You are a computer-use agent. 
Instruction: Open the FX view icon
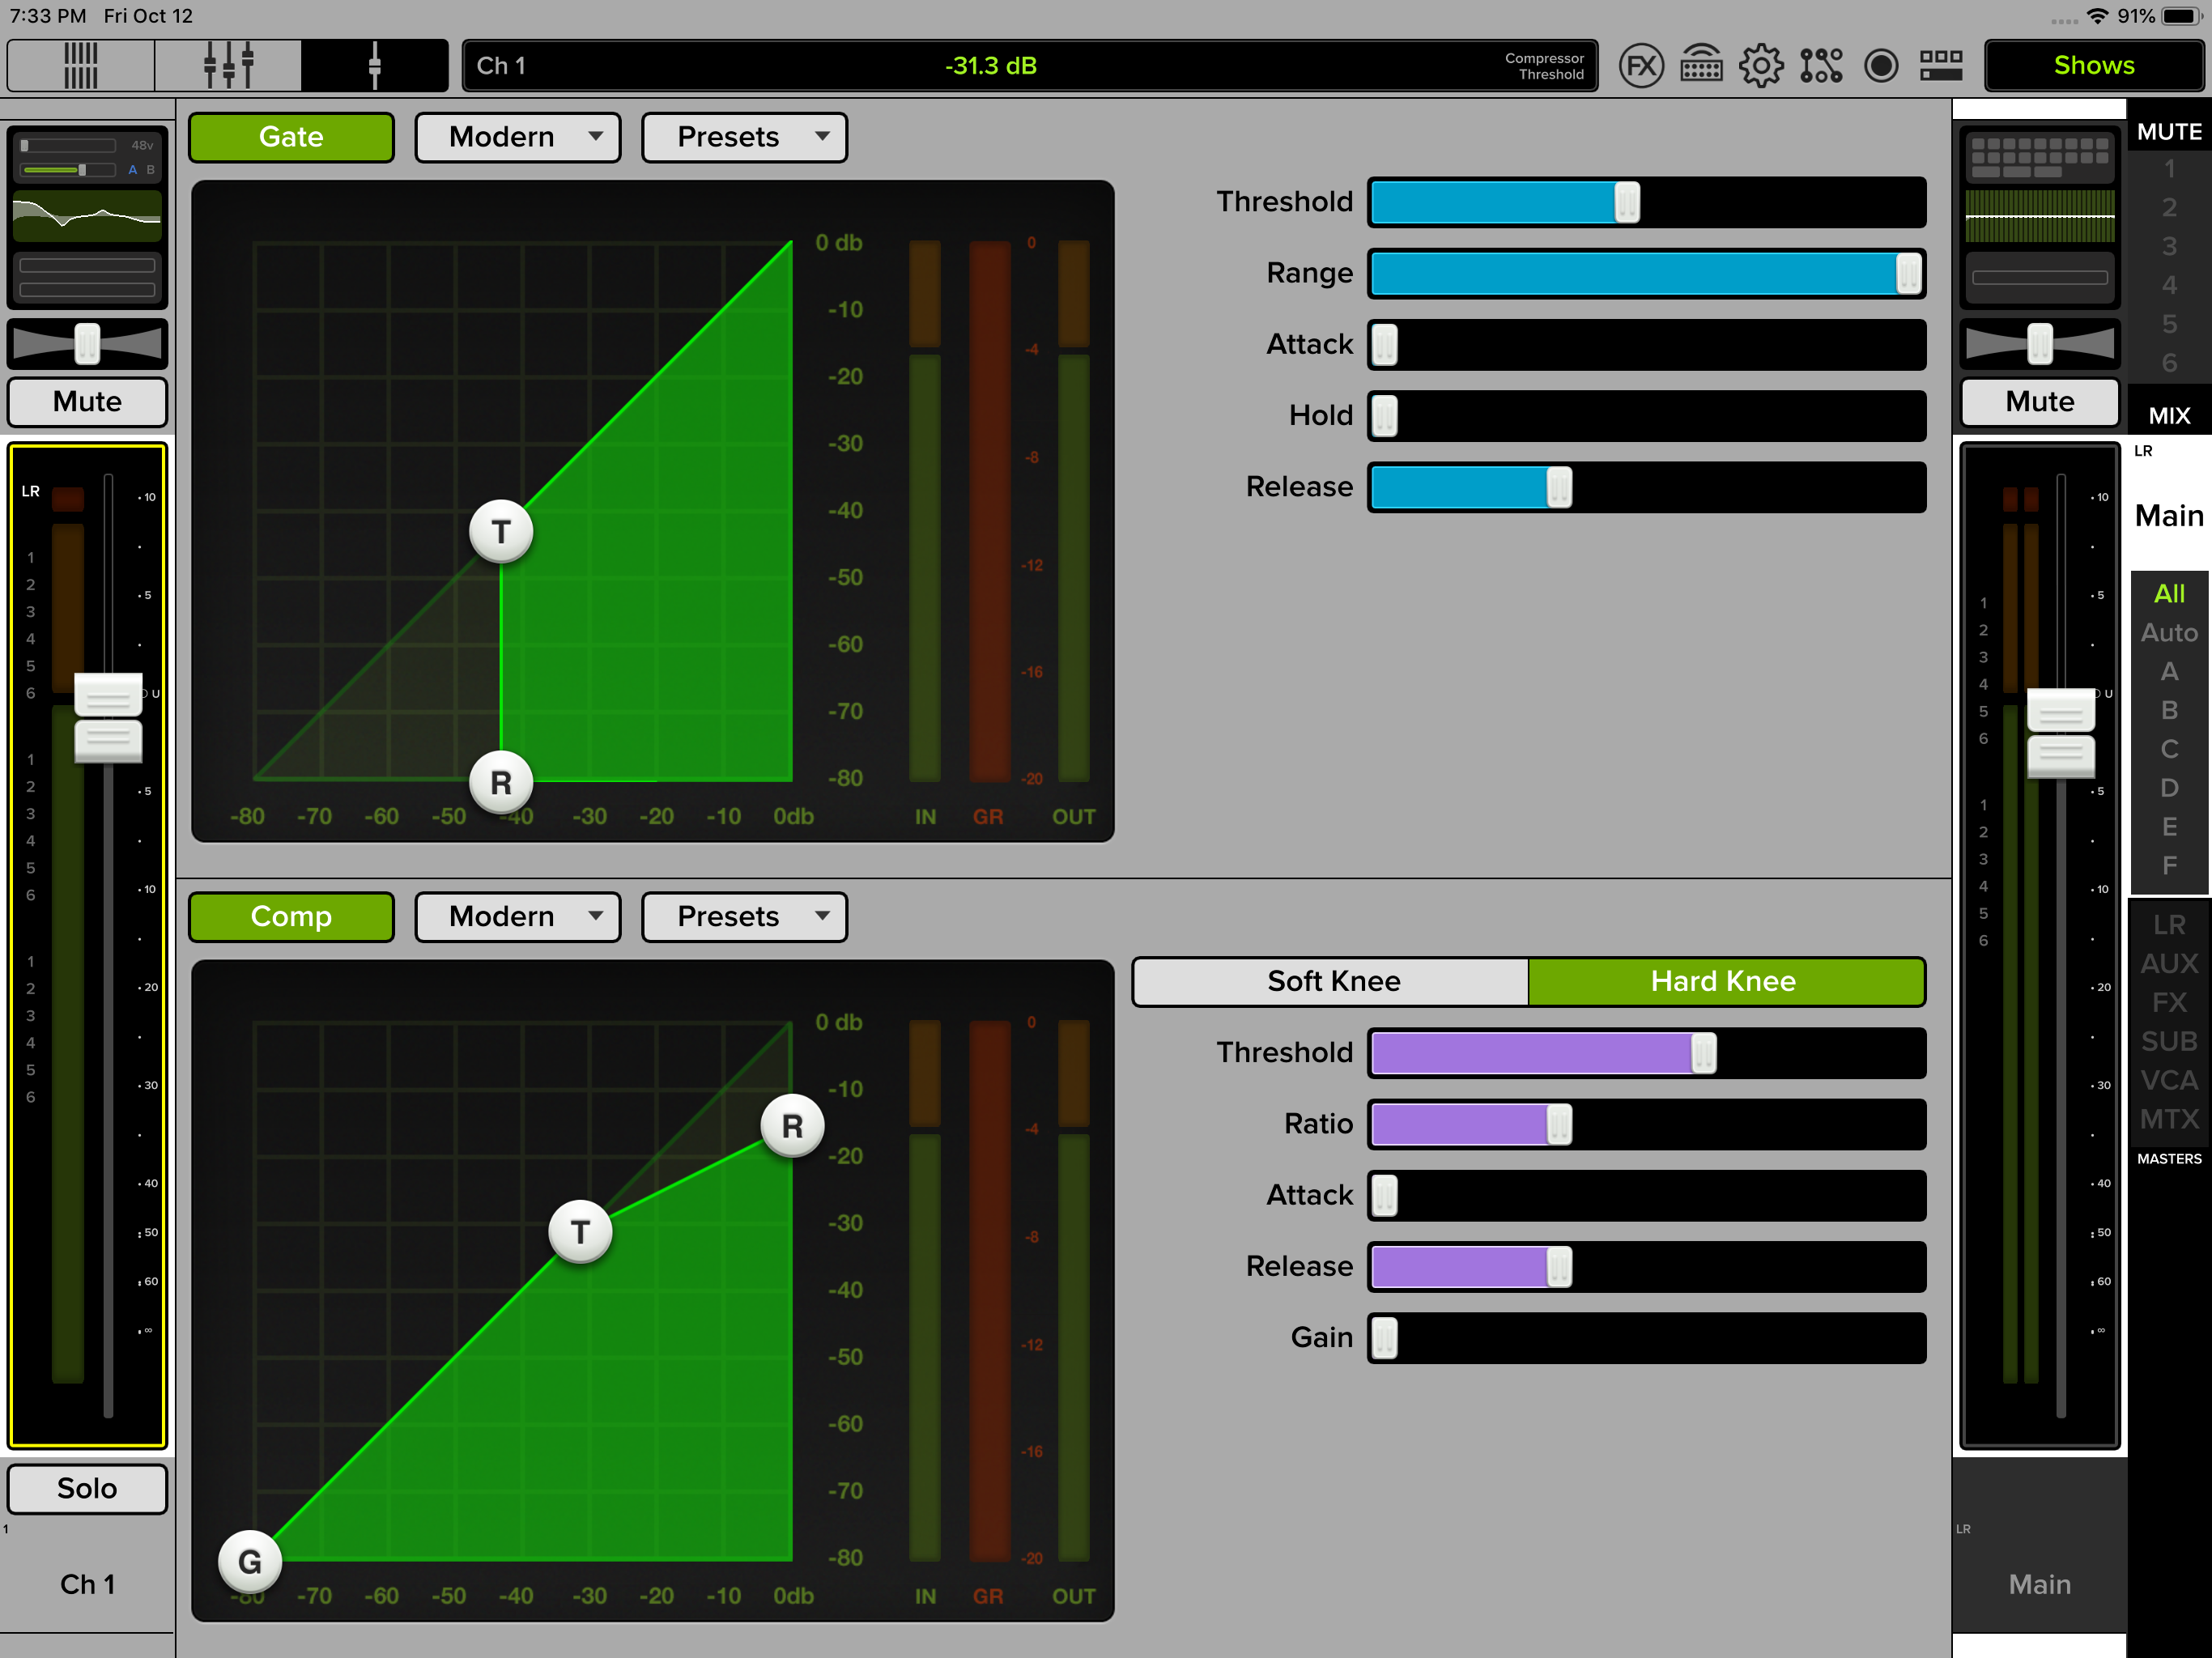tap(1640, 66)
